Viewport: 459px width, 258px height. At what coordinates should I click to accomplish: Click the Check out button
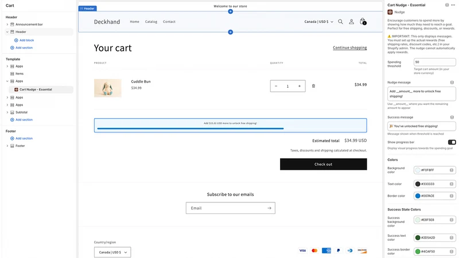pyautogui.click(x=323, y=164)
